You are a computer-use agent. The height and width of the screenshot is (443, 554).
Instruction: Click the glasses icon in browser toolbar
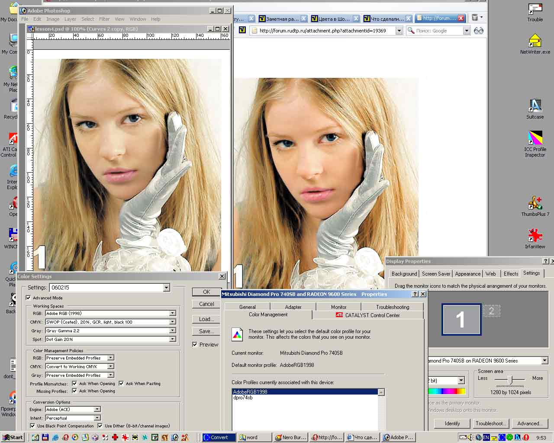[479, 31]
